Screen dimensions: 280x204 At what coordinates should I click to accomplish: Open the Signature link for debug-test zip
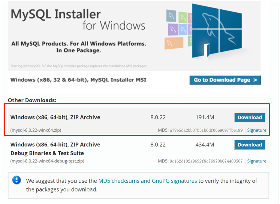click(x=257, y=161)
